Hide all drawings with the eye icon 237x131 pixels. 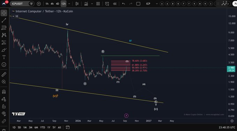4,113
